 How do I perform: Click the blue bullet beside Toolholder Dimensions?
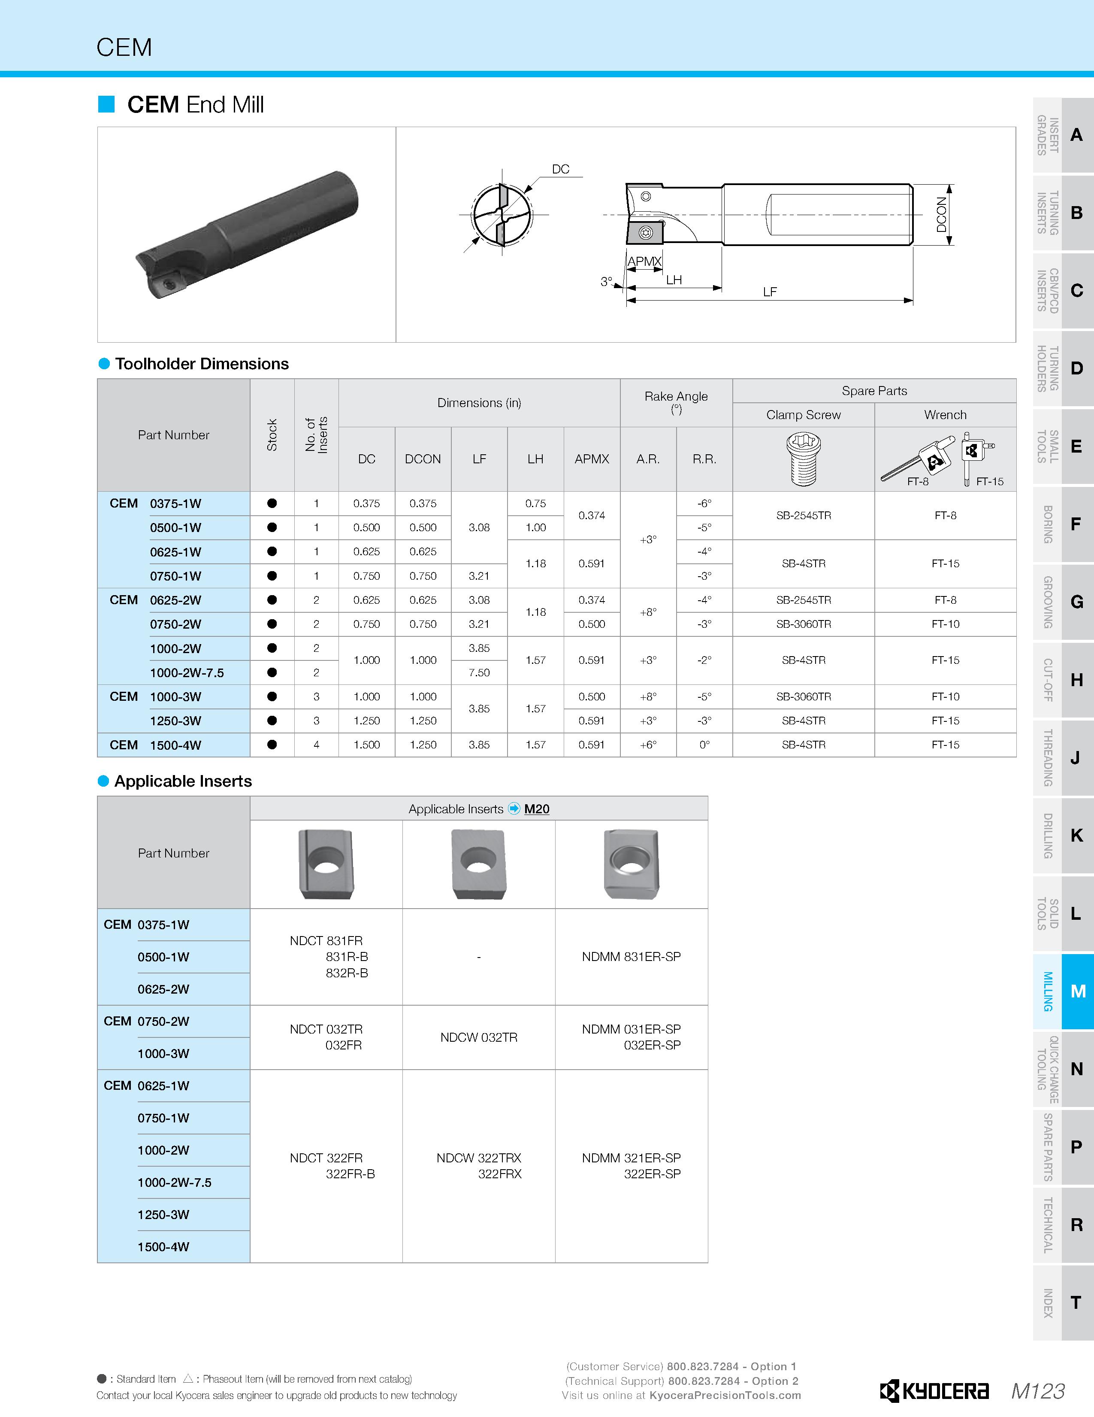click(x=104, y=364)
